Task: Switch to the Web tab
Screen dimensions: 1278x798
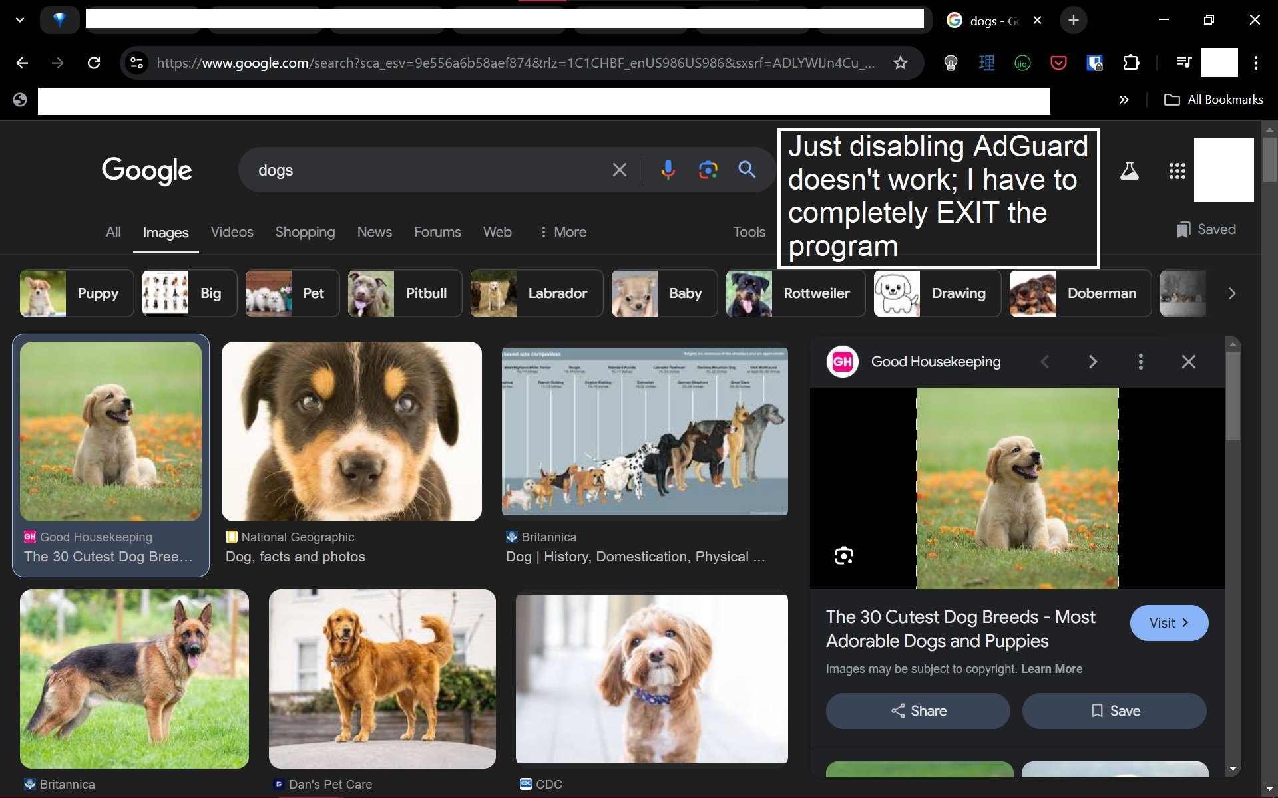Action: click(x=497, y=232)
